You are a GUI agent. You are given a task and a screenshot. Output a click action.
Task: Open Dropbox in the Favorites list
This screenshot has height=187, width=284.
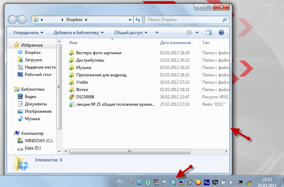(x=33, y=53)
